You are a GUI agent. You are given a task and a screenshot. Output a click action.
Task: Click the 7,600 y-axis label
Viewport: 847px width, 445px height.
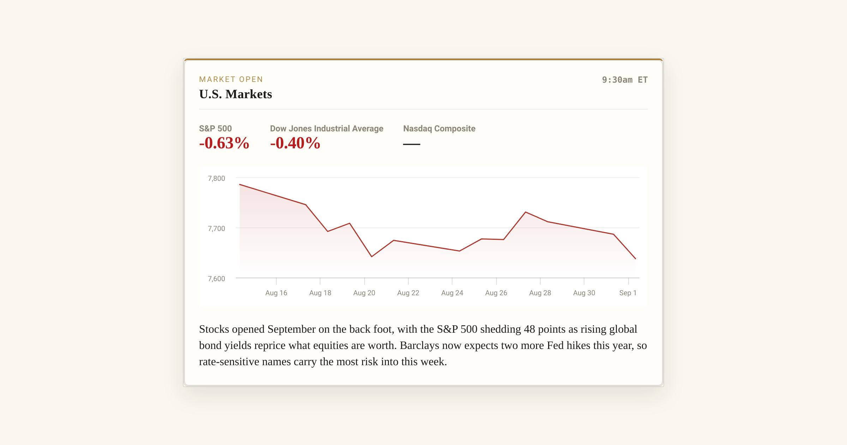tap(216, 279)
